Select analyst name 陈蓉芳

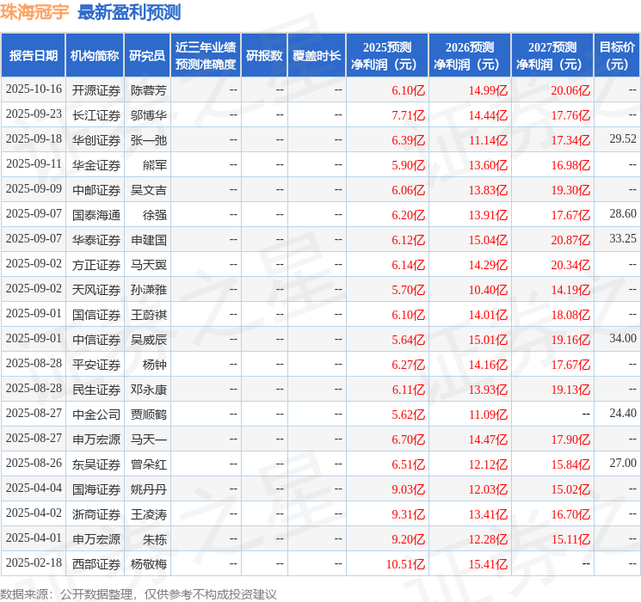click(148, 90)
